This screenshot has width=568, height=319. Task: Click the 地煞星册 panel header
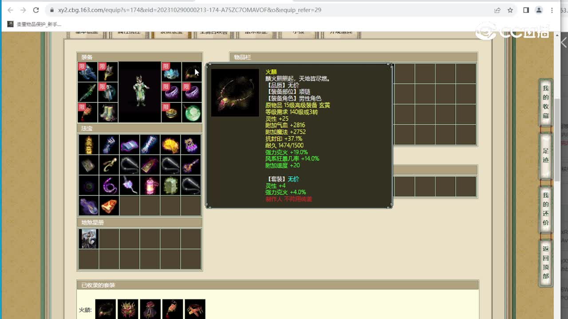tap(140, 222)
